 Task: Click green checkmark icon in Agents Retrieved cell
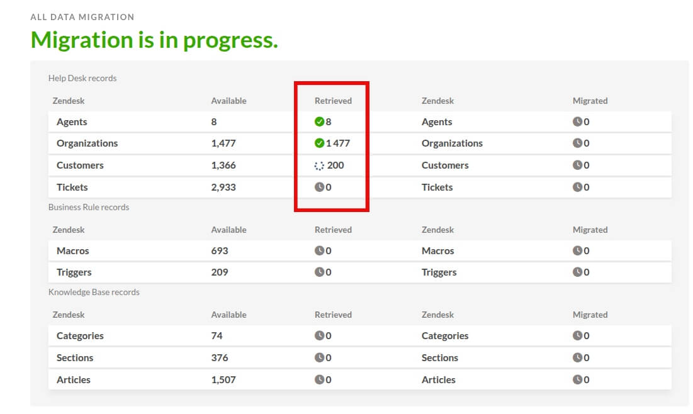click(x=319, y=121)
